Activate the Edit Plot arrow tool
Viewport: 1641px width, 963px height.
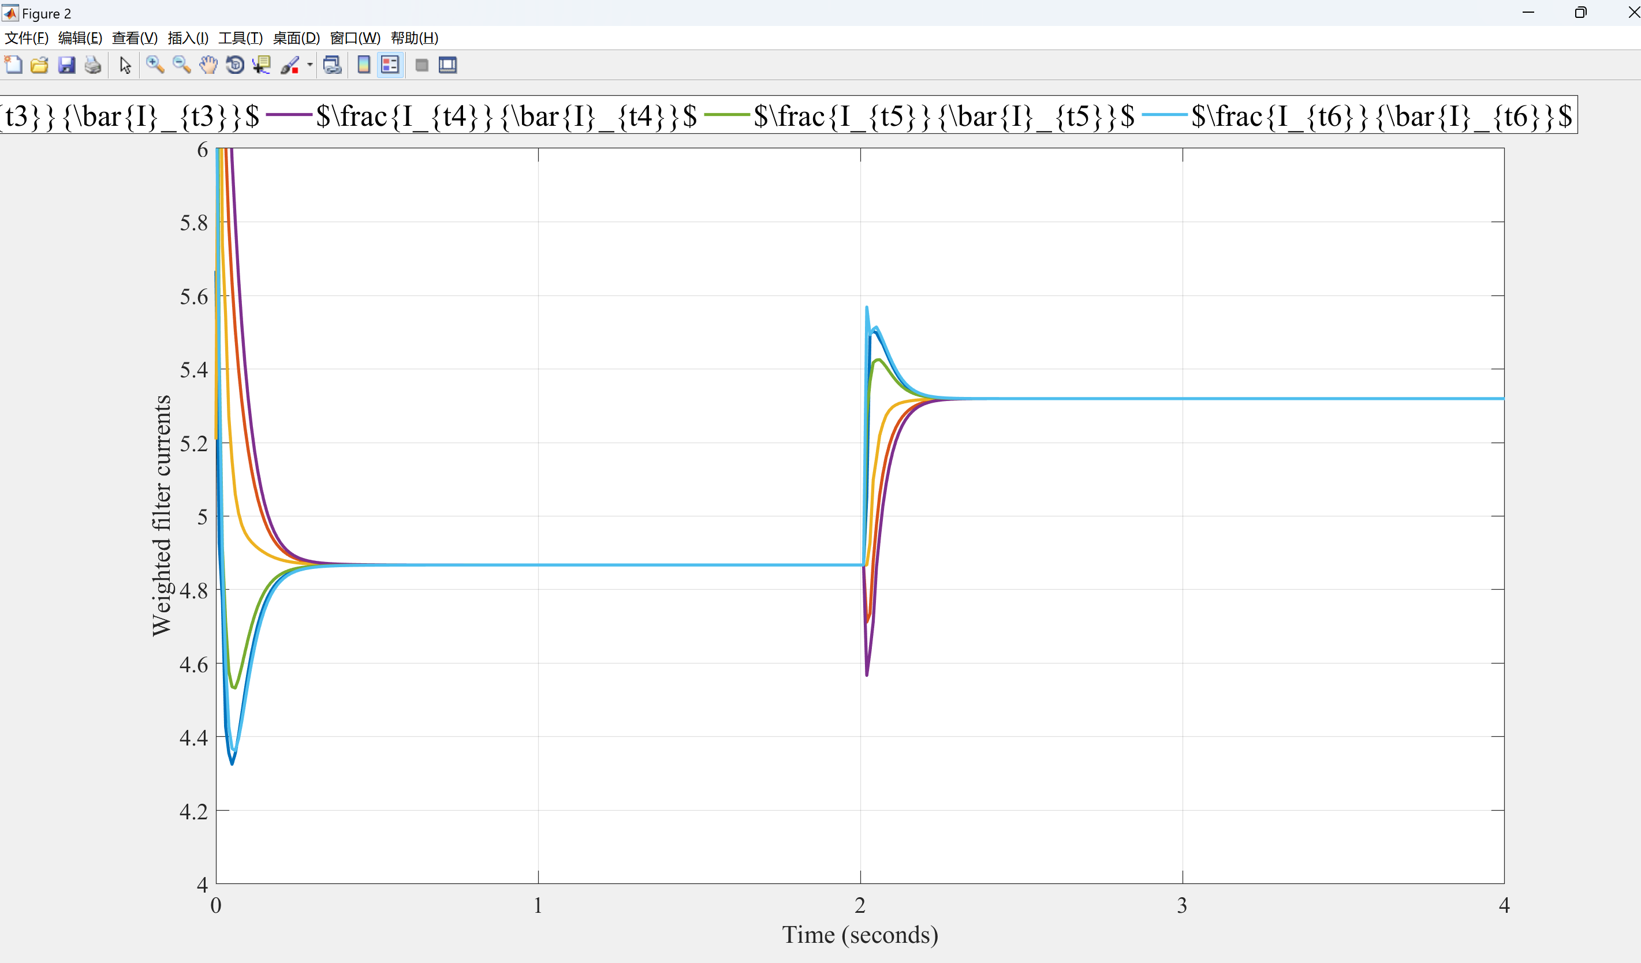[126, 65]
